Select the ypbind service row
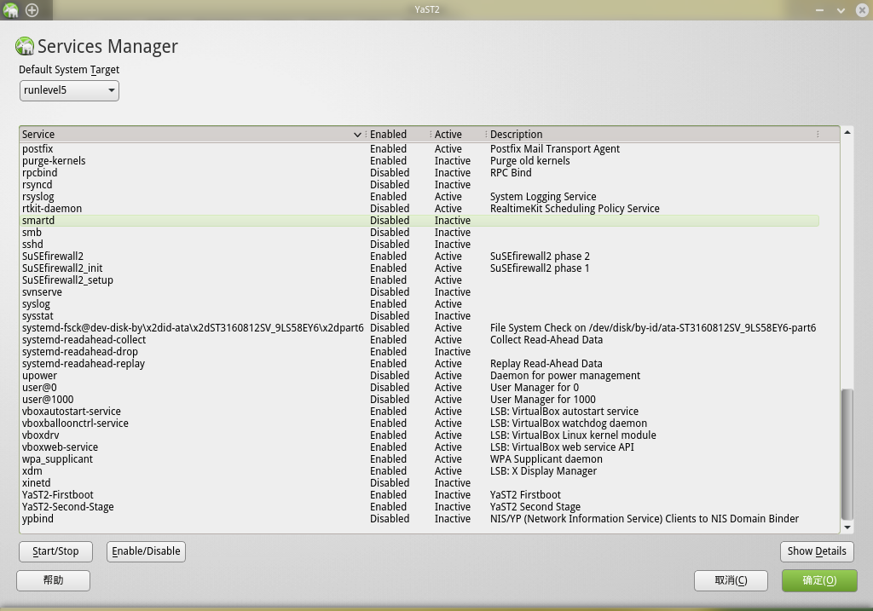Image resolution: width=873 pixels, height=611 pixels. coord(419,519)
